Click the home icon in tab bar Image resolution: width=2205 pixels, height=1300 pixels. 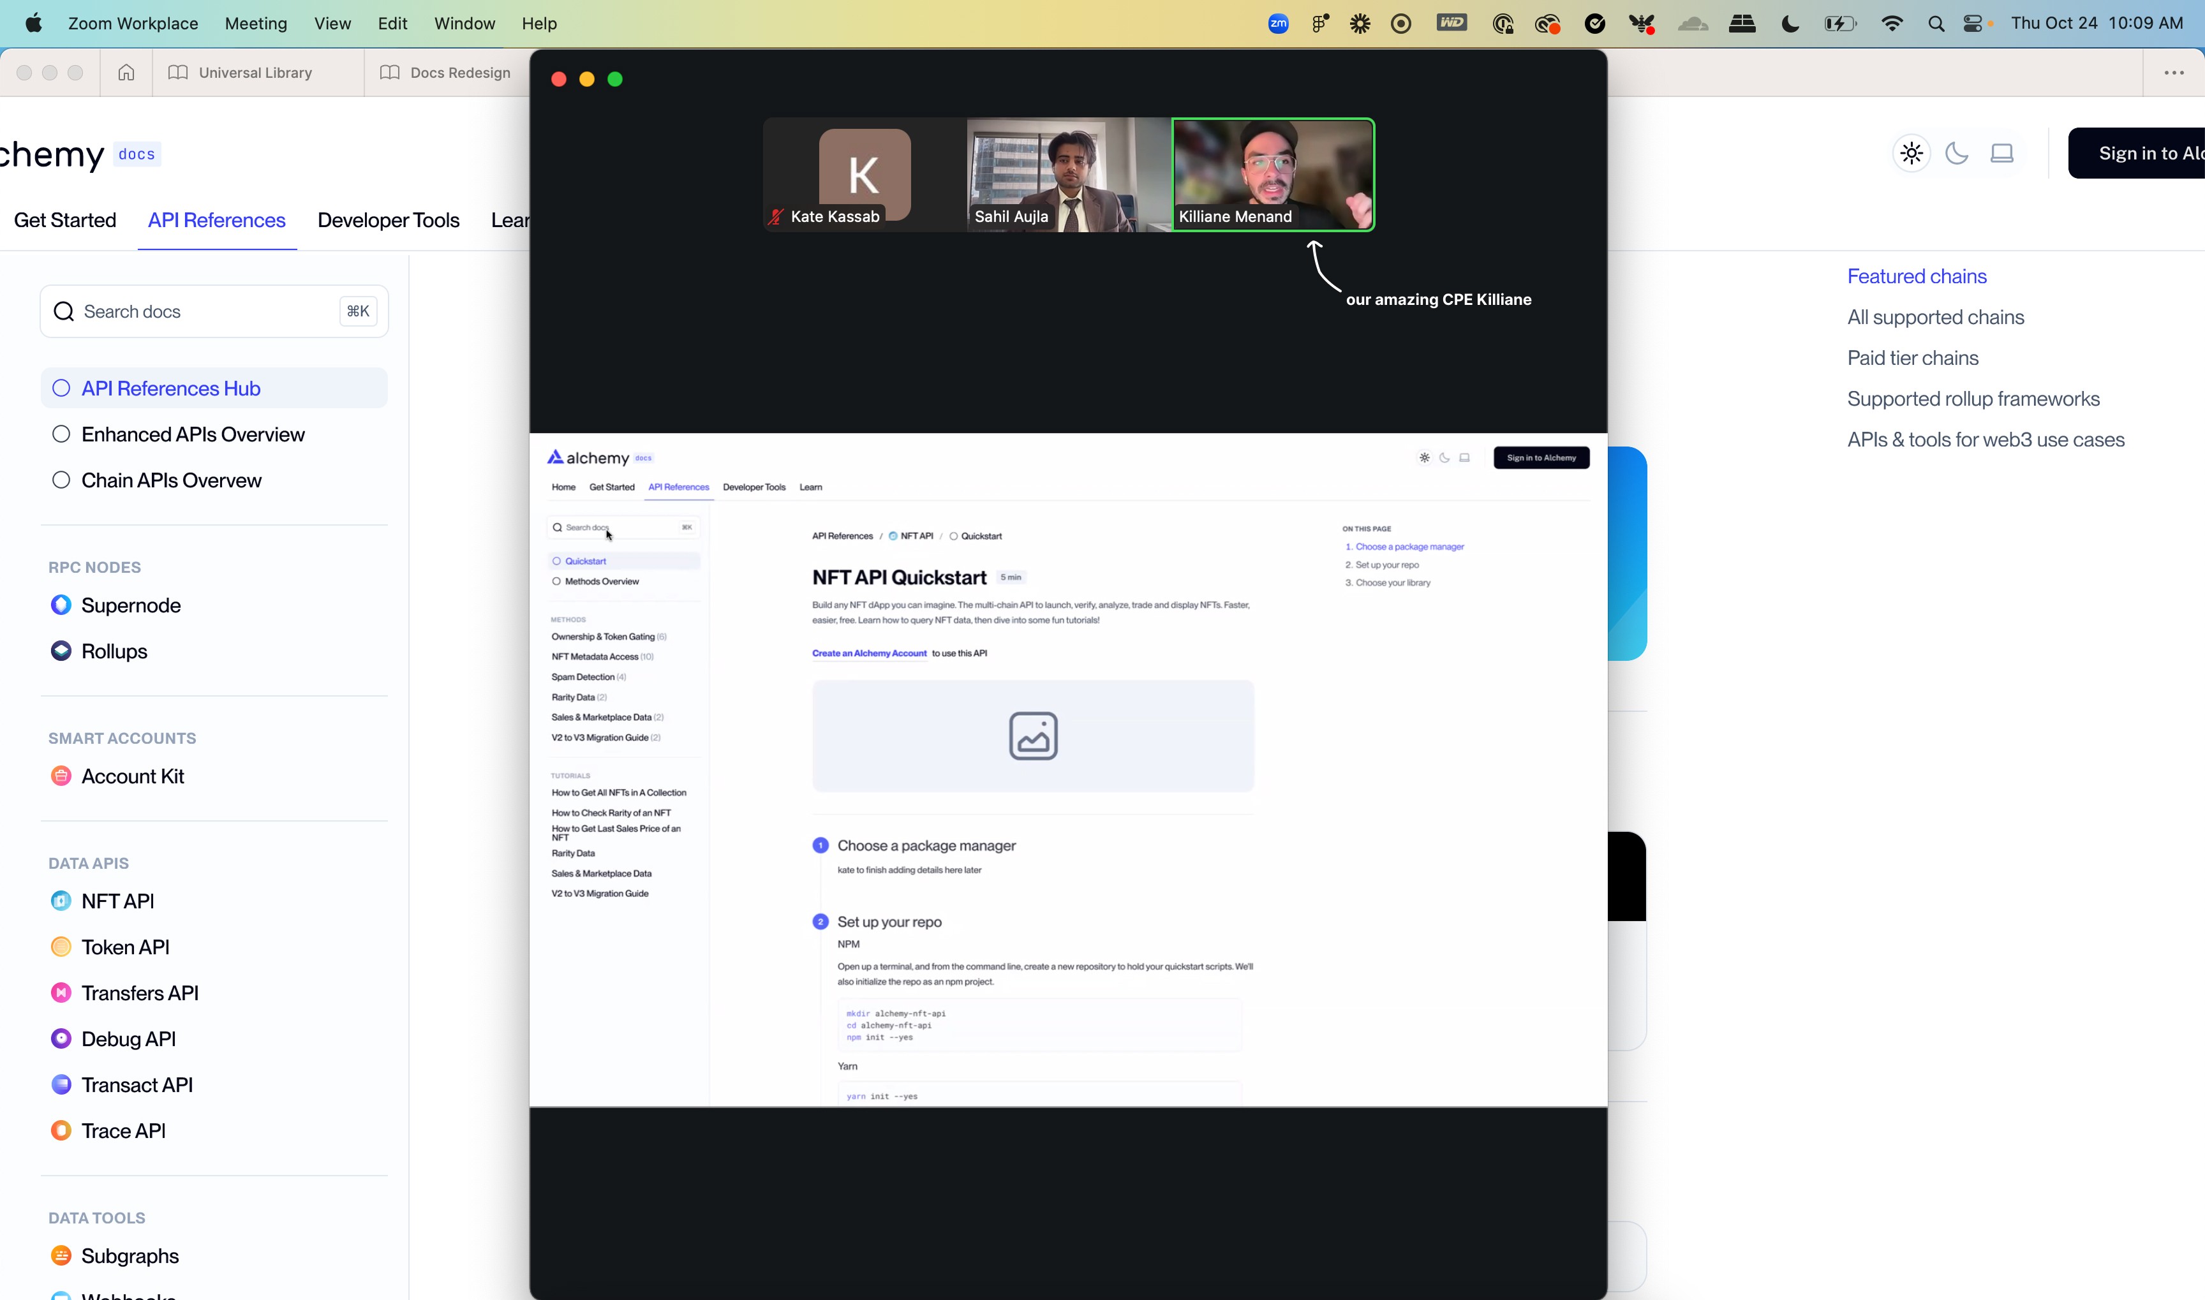tap(126, 73)
